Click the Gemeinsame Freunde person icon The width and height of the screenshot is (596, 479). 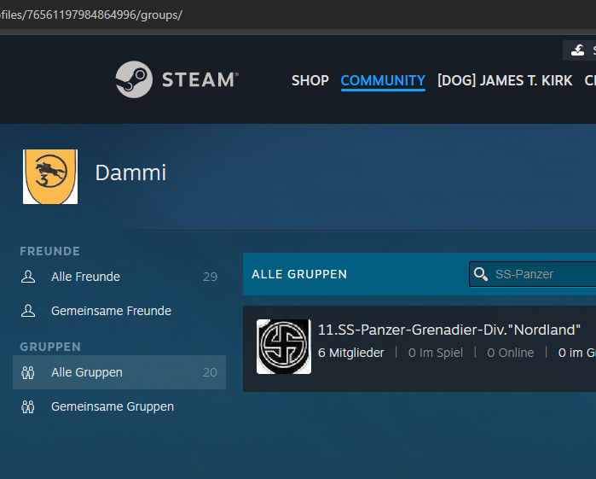click(x=28, y=311)
